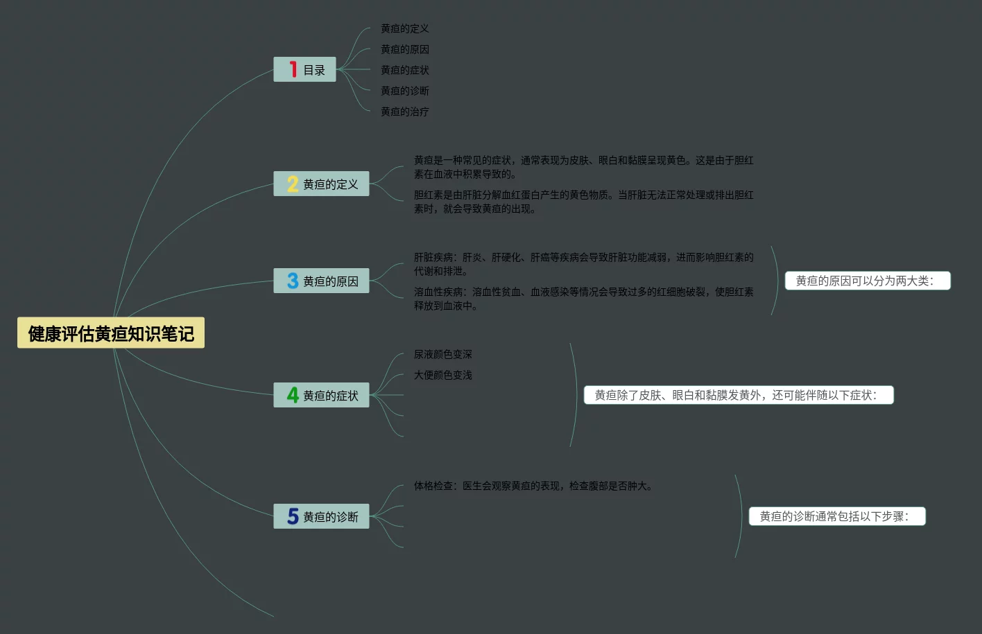The width and height of the screenshot is (982, 634).
Task: Click the green number 4 marker icon
Action: [x=293, y=395]
